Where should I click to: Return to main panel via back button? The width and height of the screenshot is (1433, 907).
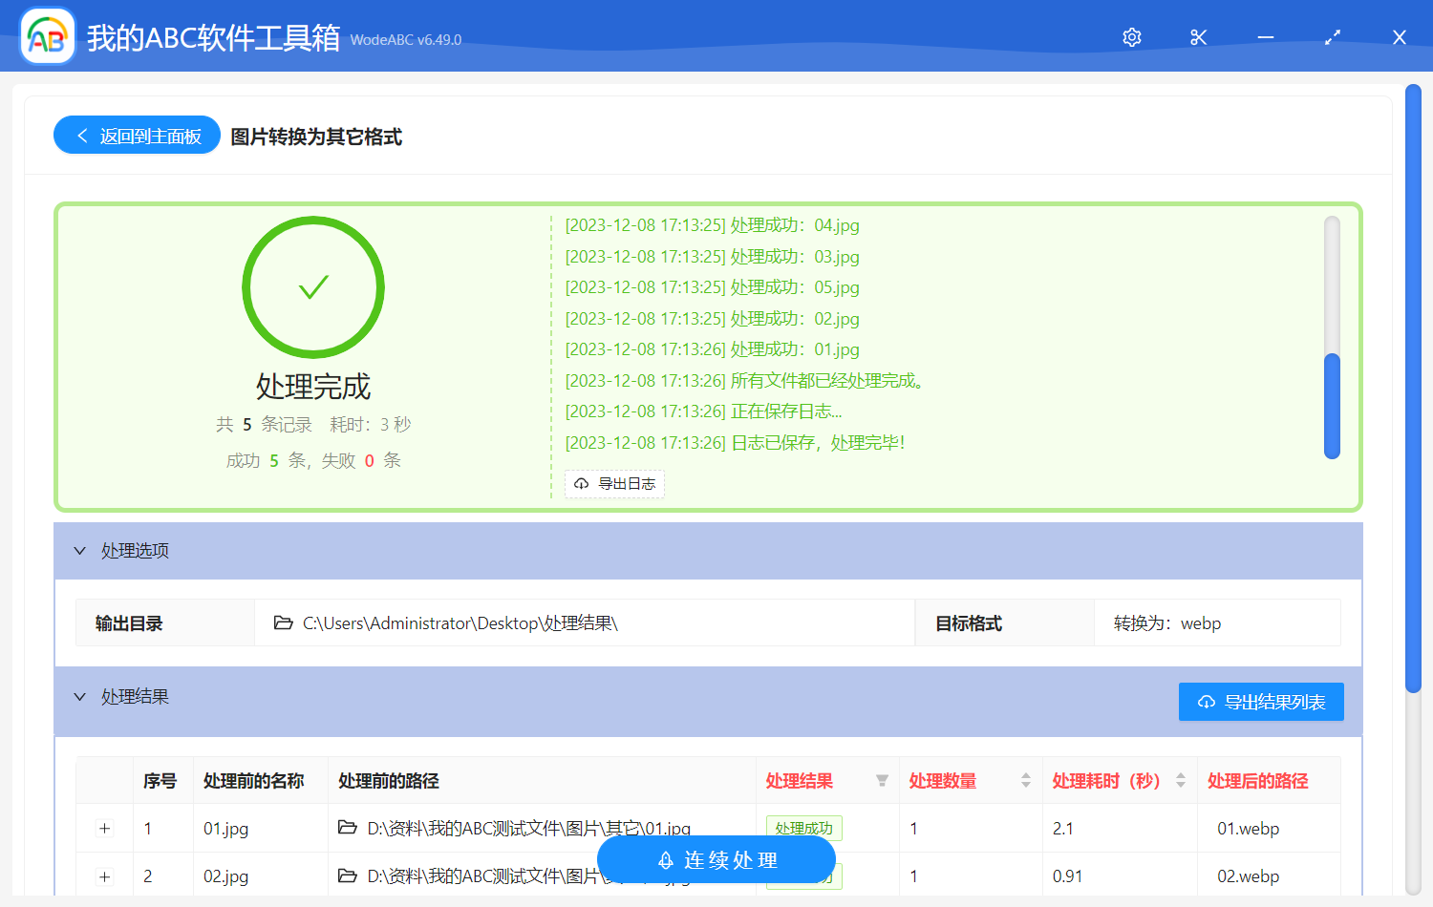pyautogui.click(x=137, y=136)
